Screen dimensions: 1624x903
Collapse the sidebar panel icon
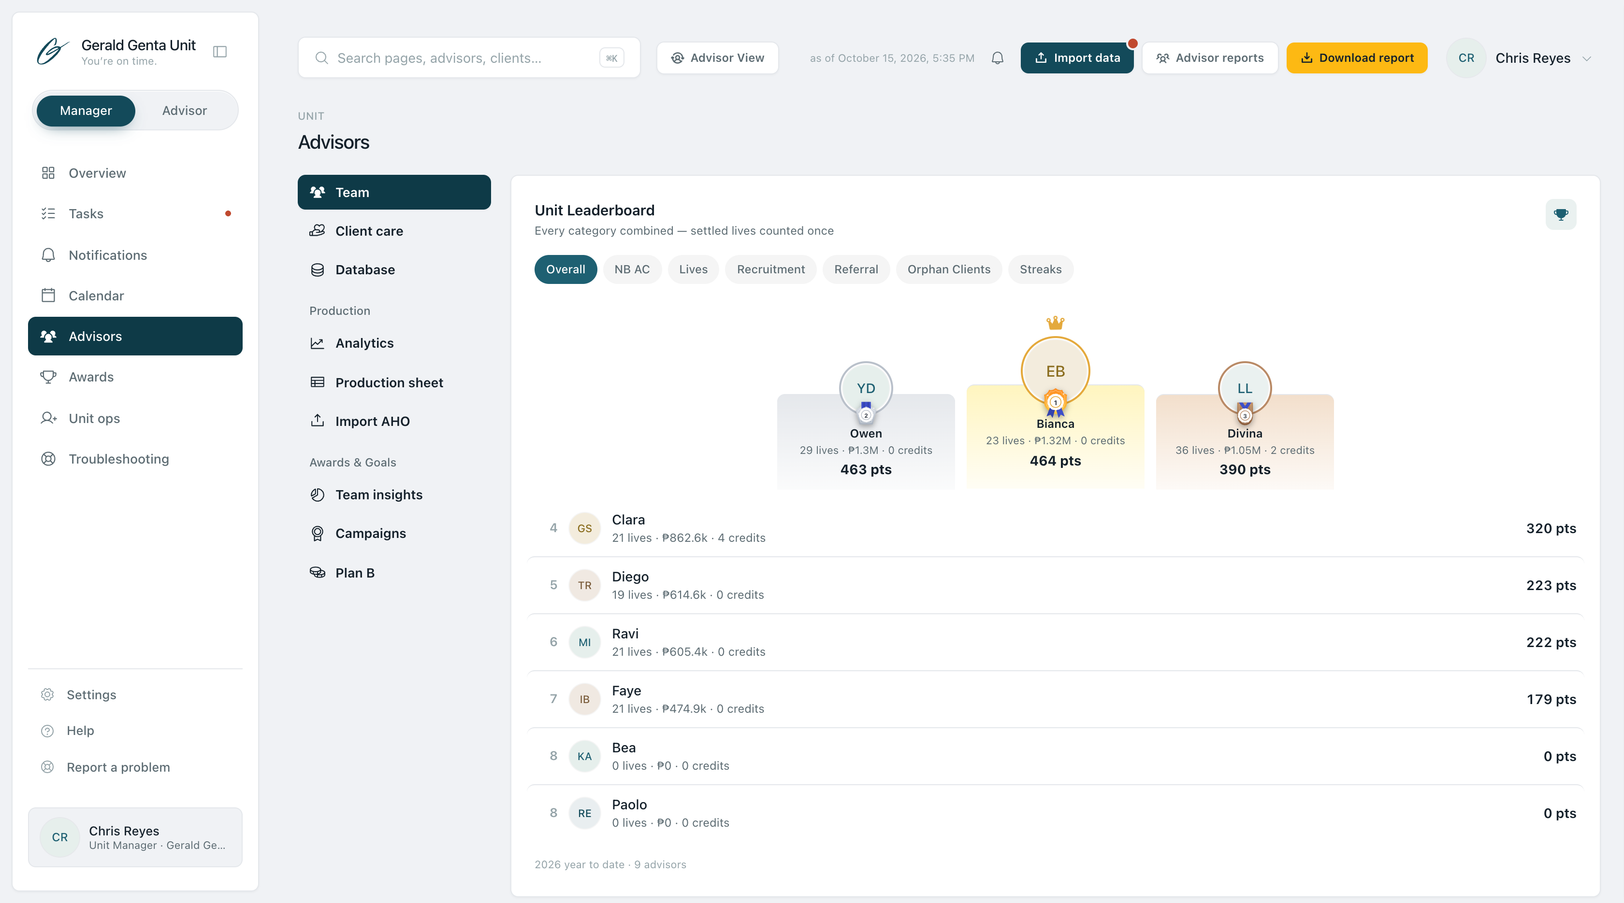coord(220,52)
